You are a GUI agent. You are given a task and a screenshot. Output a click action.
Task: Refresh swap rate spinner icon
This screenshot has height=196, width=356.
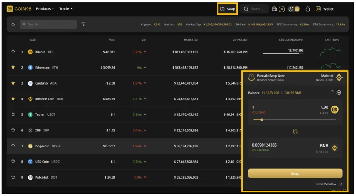[x=332, y=92]
